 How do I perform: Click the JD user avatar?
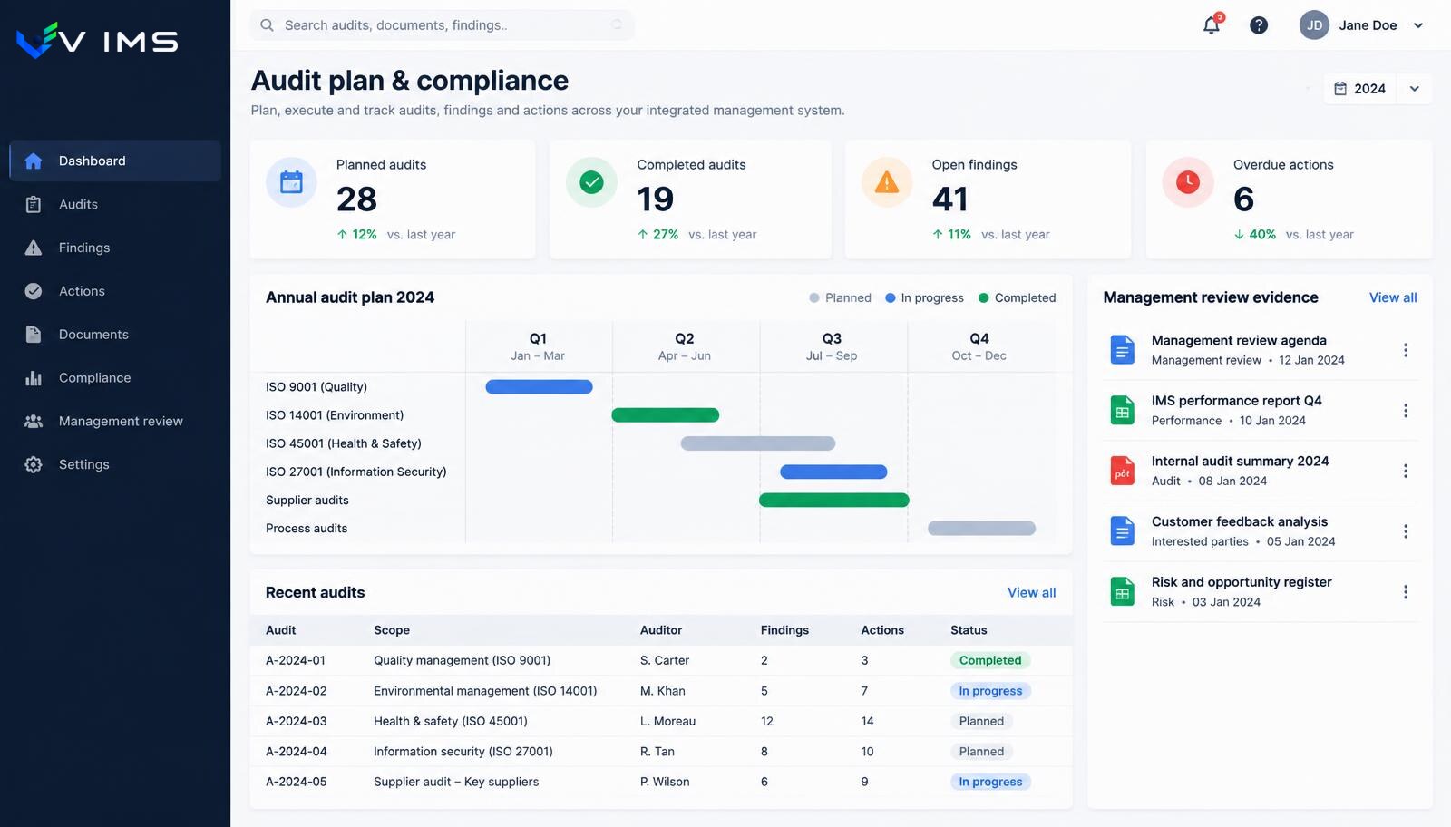(x=1314, y=25)
